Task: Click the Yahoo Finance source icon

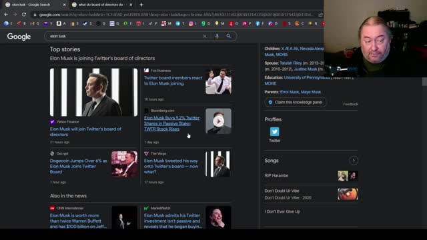Action: [x=52, y=121]
